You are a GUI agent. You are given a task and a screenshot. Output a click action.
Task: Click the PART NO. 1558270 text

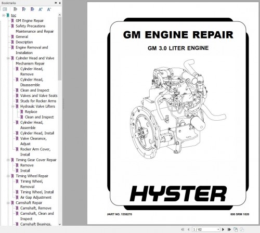point(120,214)
